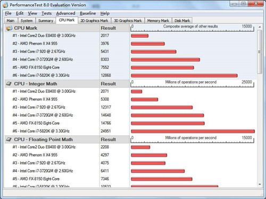This screenshot has width=266, height=199.
Task: Open the Help menu
Action: pos(105,13)
